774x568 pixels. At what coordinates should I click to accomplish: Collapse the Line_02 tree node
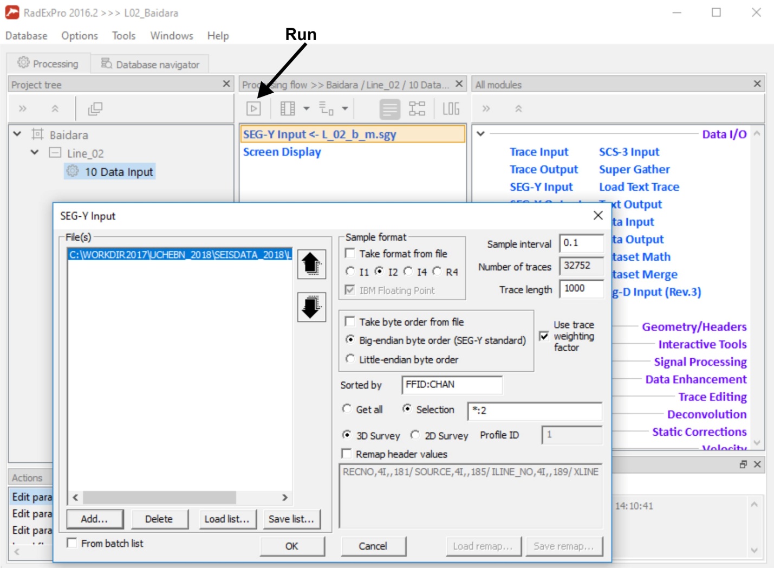pos(35,152)
